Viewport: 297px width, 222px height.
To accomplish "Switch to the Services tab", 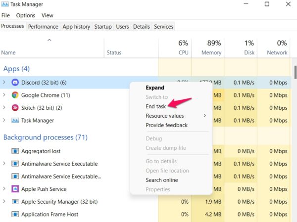I will coord(164,27).
